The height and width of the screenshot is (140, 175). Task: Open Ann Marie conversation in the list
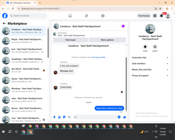23,70
